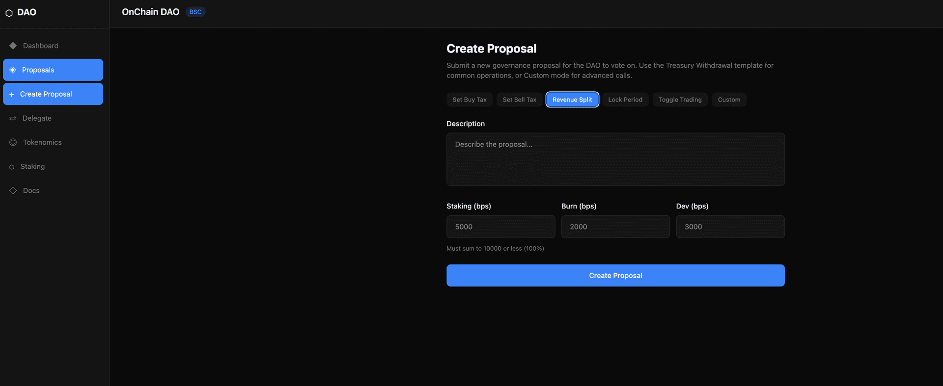Choose the Revenue Split template
The width and height of the screenshot is (943, 386).
point(572,100)
